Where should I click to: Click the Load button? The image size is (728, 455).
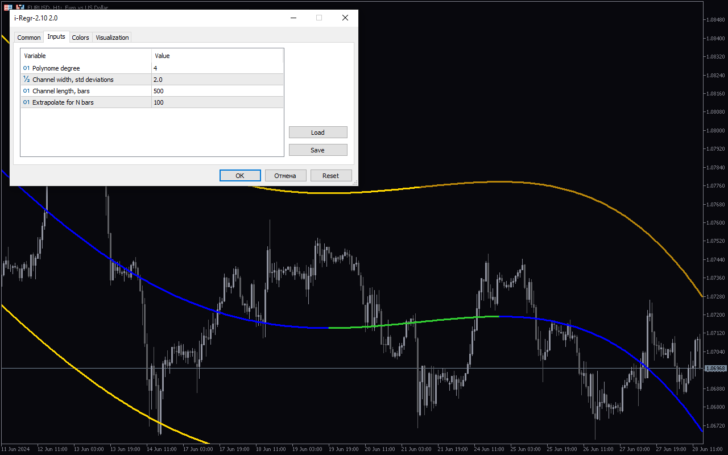point(318,133)
